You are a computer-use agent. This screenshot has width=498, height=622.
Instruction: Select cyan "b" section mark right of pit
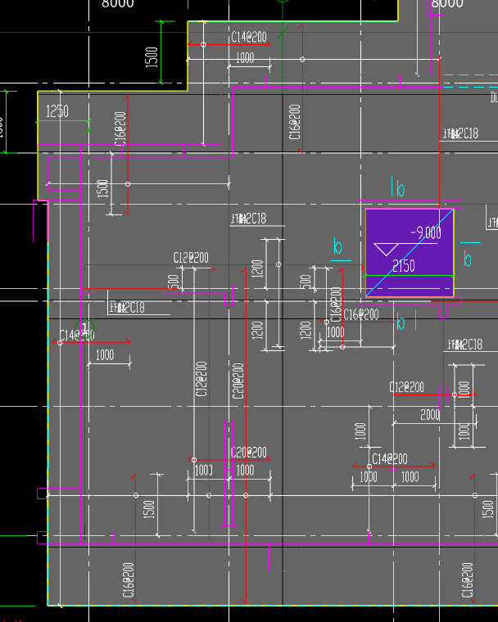468,259
